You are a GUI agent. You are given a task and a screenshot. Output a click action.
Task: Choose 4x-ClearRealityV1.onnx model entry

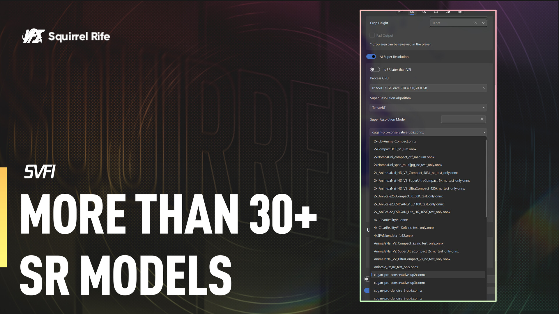(x=391, y=220)
